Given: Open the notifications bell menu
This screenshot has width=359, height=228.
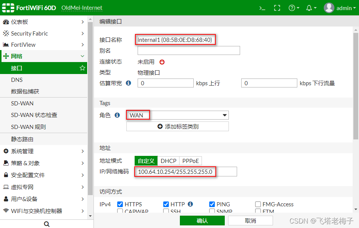Looking at the screenshot, I should (311, 8).
